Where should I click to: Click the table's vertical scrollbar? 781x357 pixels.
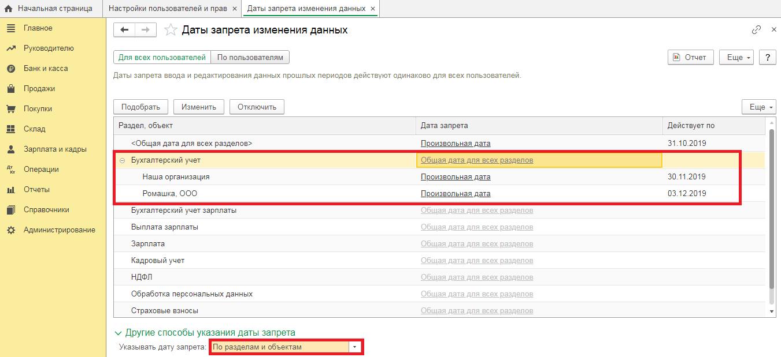(771, 213)
